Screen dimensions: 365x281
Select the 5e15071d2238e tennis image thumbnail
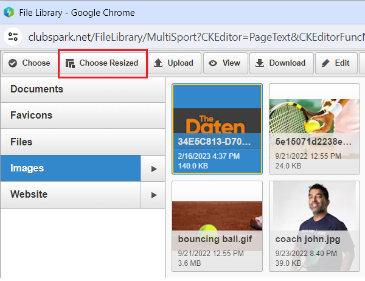pos(314,128)
